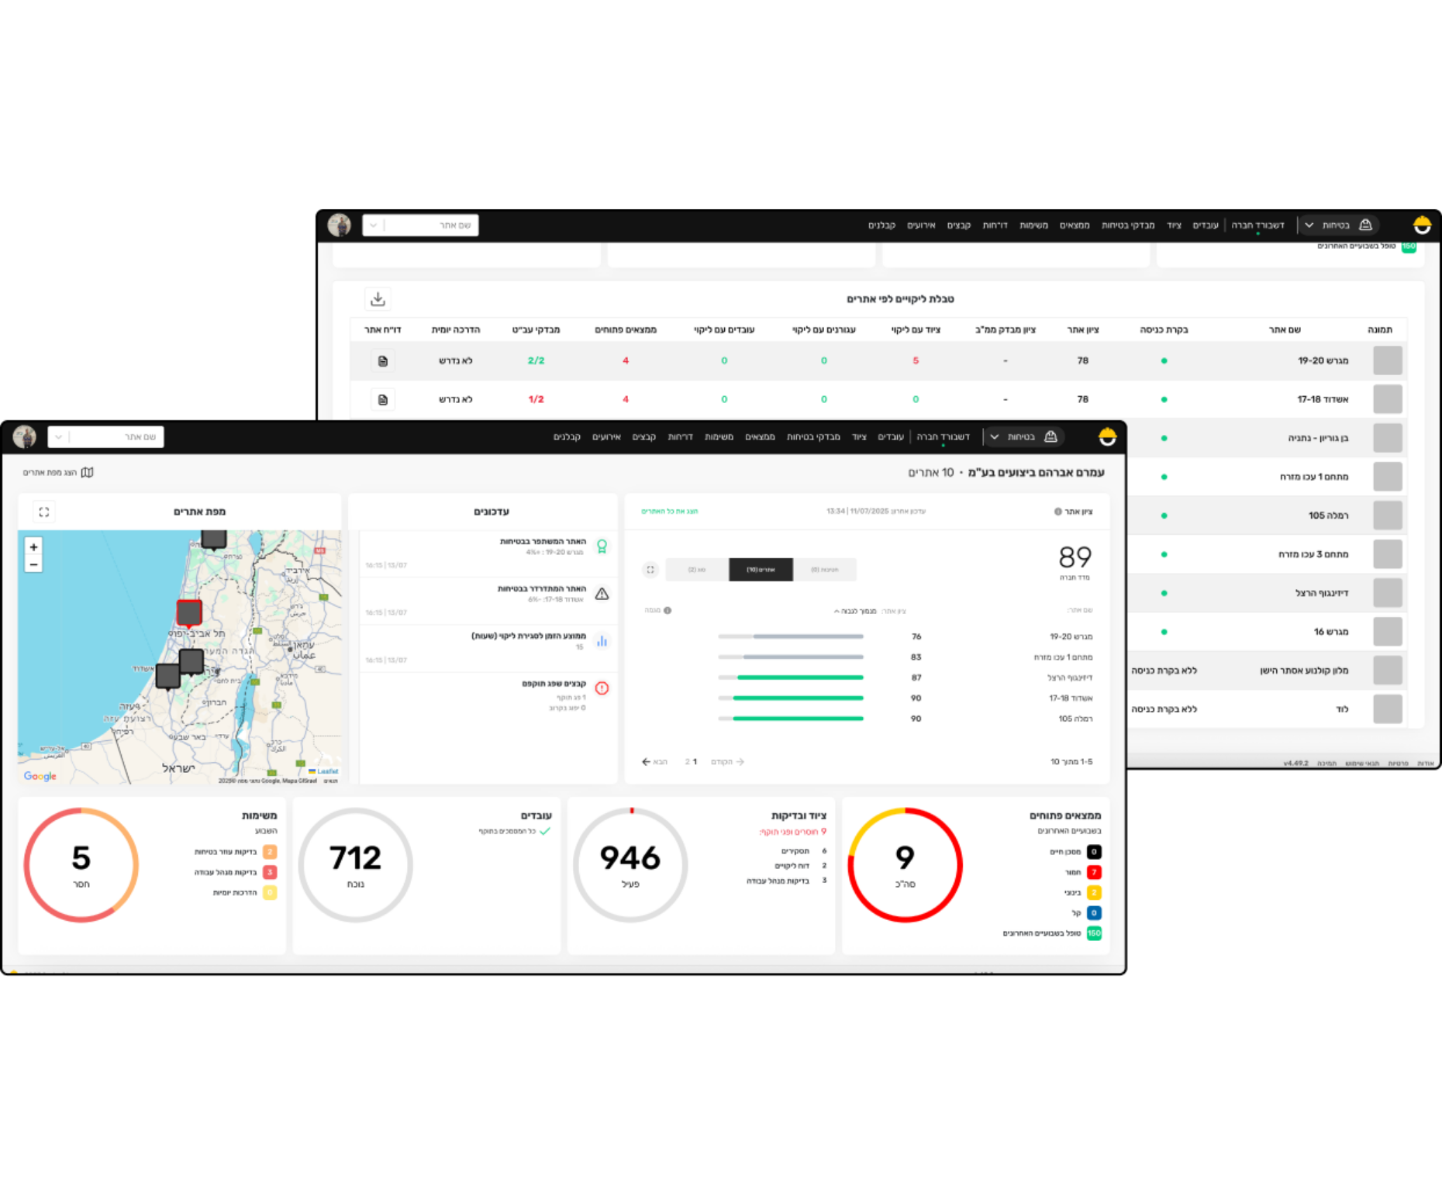This screenshot has width=1442, height=1186.
Task: Click the red map marker near Tel Aviv
Action: (189, 612)
